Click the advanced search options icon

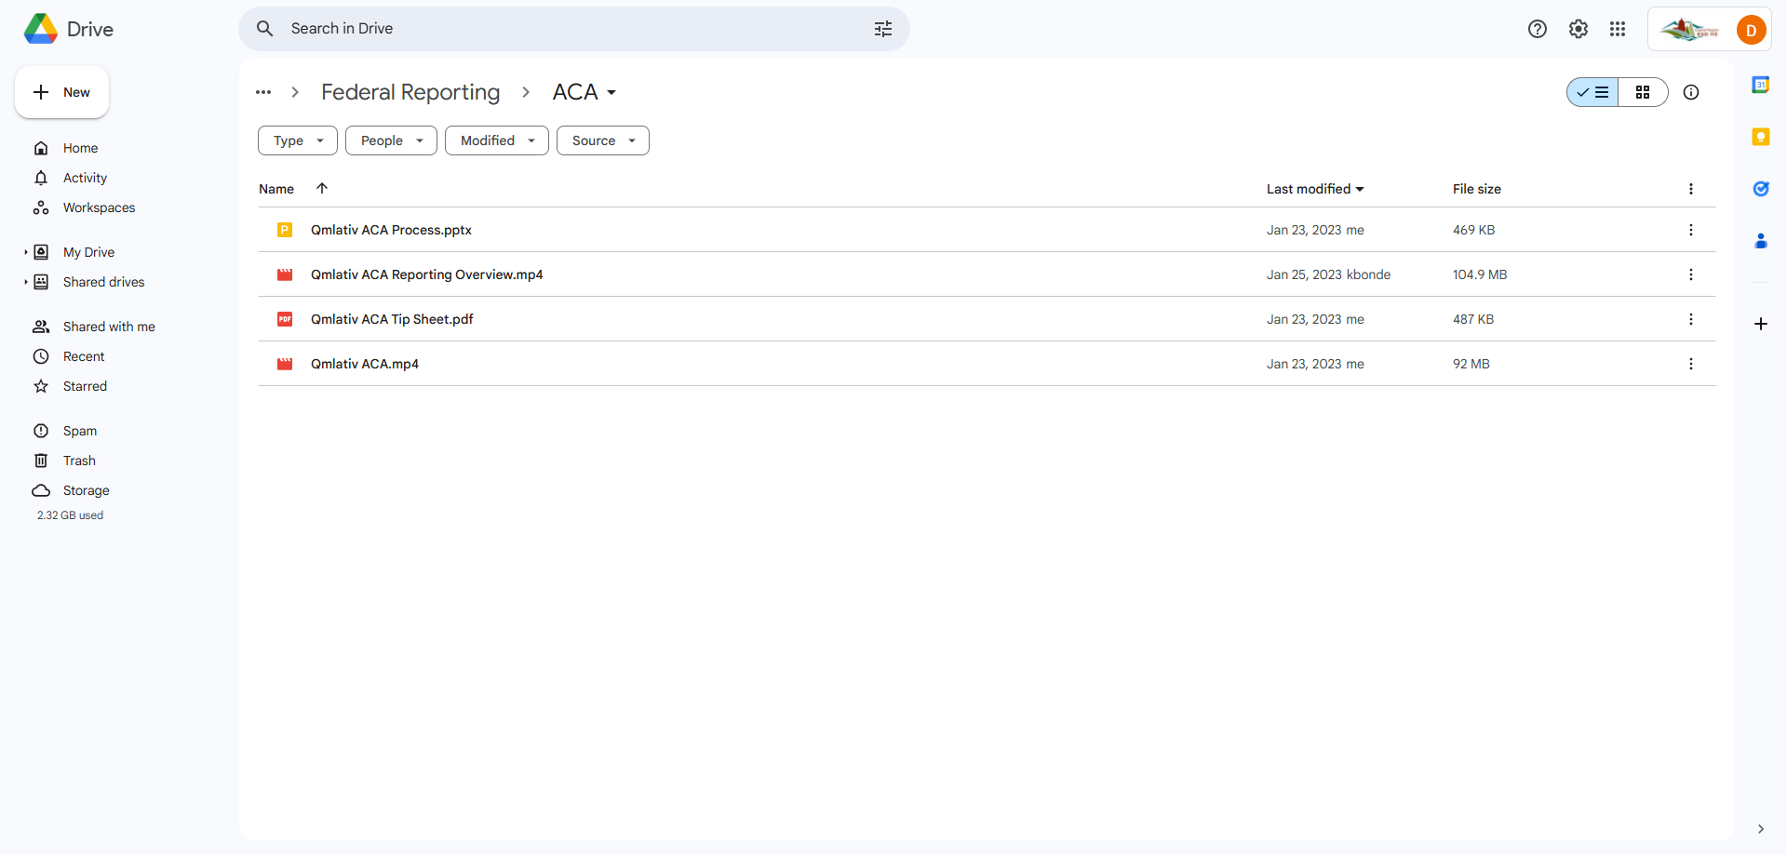(882, 29)
